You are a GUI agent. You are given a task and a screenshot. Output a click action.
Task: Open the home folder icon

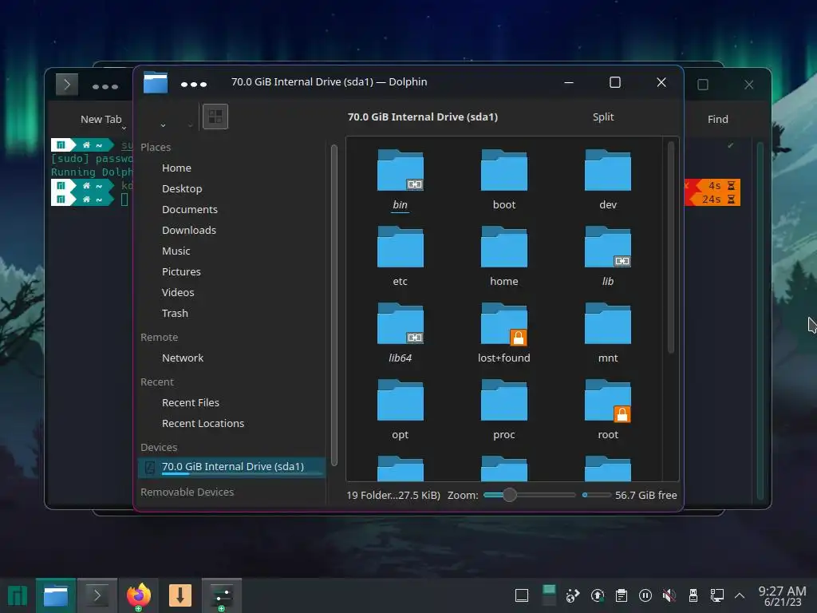pyautogui.click(x=504, y=247)
